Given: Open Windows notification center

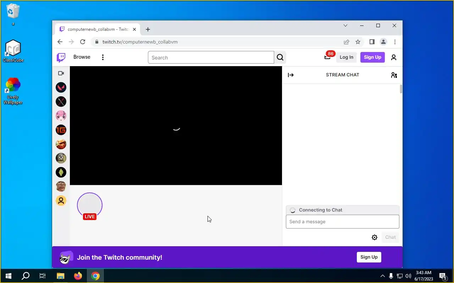Looking at the screenshot, I should click(443, 276).
